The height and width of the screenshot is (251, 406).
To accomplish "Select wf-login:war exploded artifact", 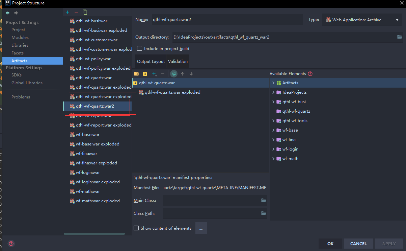I will coord(98,182).
